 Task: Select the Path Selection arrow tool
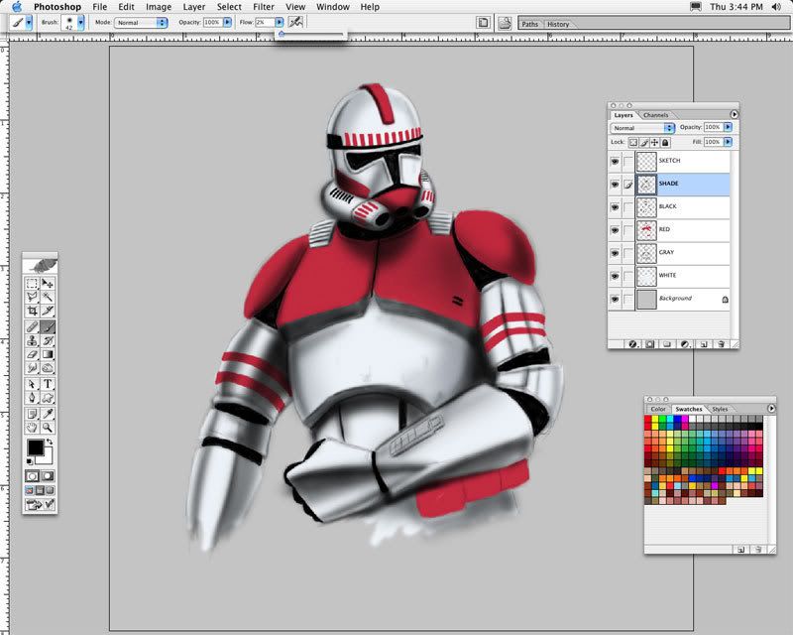tap(33, 384)
